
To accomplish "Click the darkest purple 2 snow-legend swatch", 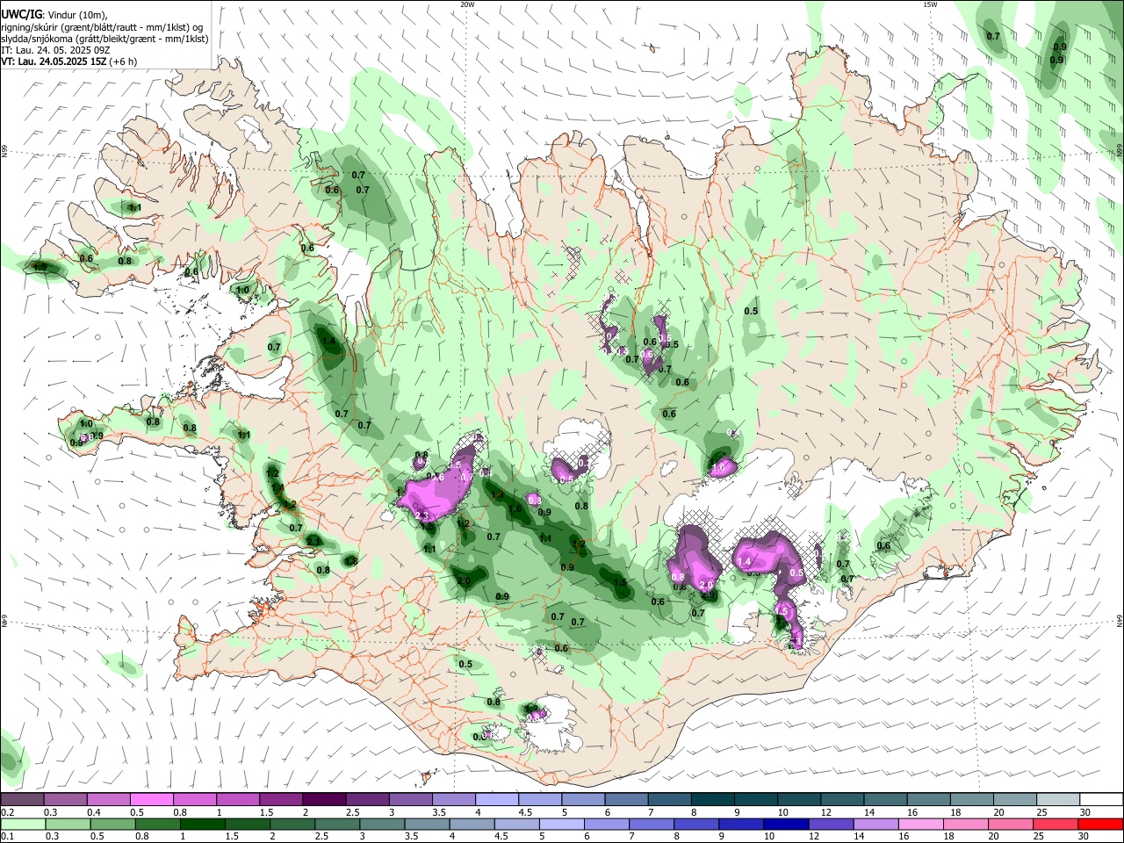I will coord(324,799).
